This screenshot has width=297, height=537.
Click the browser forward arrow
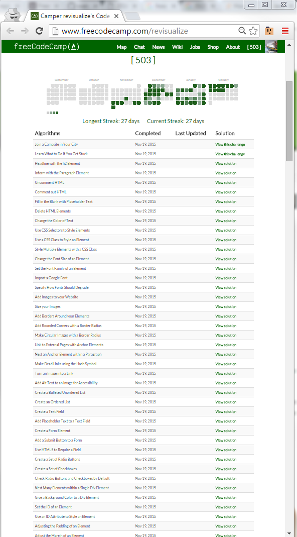pyautogui.click(x=25, y=31)
